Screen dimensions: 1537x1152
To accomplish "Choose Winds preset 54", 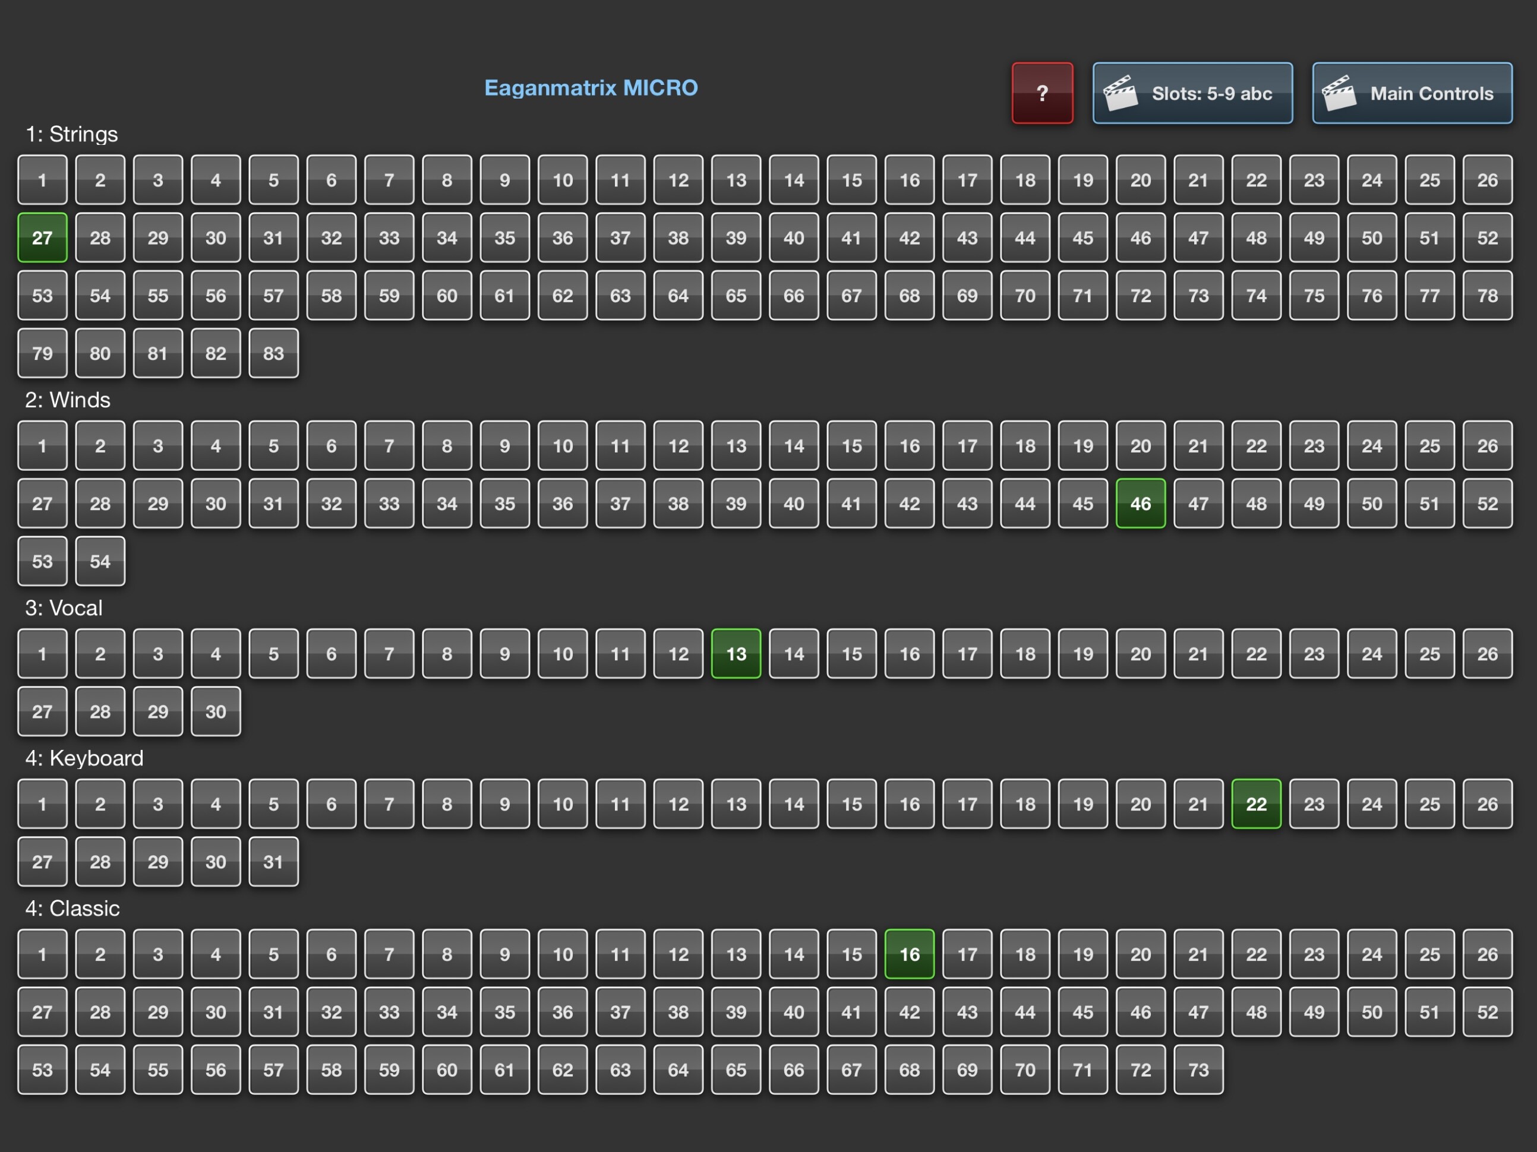I will 100,561.
